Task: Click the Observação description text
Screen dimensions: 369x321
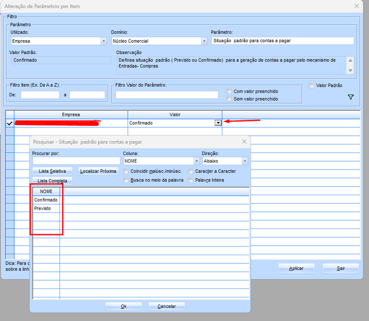Action: click(227, 63)
